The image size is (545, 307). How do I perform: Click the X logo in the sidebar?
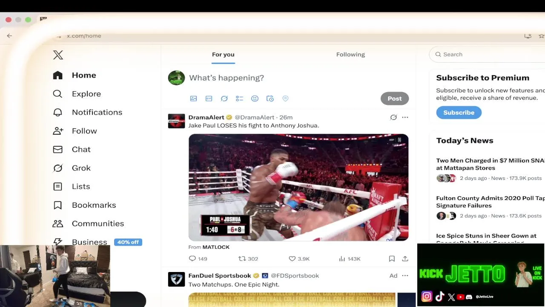(x=58, y=55)
